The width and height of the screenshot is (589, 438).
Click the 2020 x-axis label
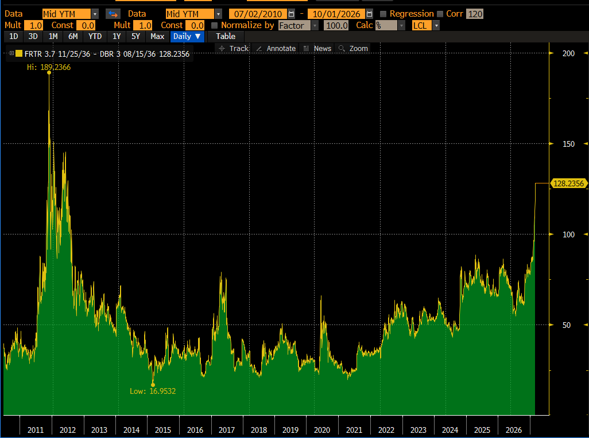[x=322, y=430]
